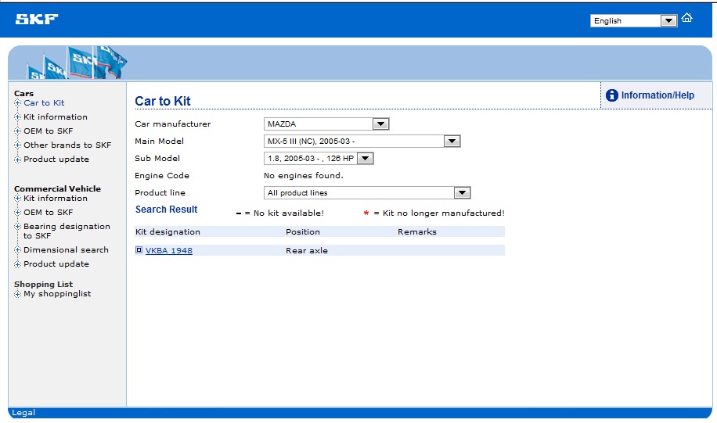Click the No kit available legend
Viewport: 717px width, 423px height.
pyautogui.click(x=280, y=213)
